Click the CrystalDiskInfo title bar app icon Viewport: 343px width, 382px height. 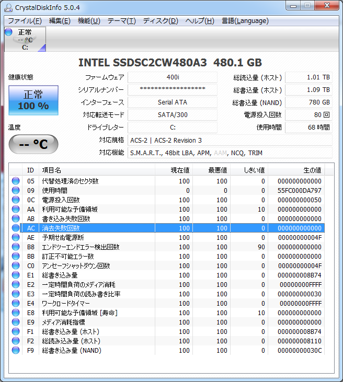click(8, 7)
